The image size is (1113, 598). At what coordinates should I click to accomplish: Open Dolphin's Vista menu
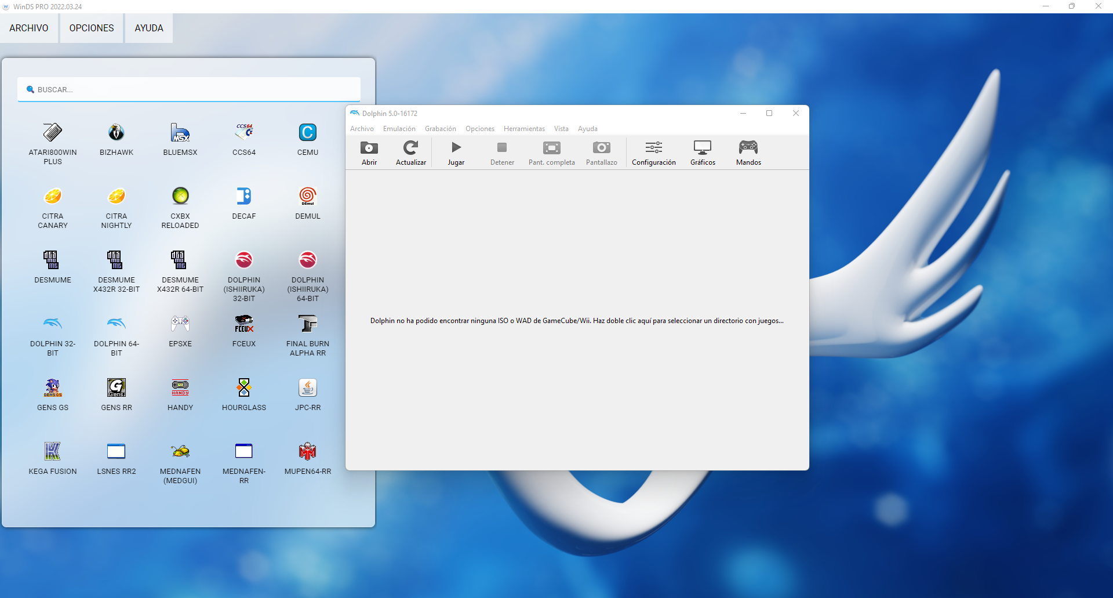click(561, 129)
